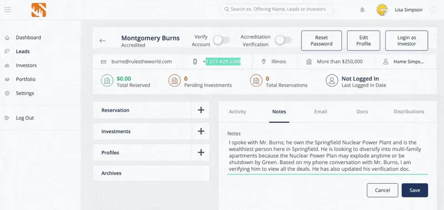Image resolution: width=444 pixels, height=210 pixels.
Task: Open Investors in sidebar
Action: tap(26, 65)
